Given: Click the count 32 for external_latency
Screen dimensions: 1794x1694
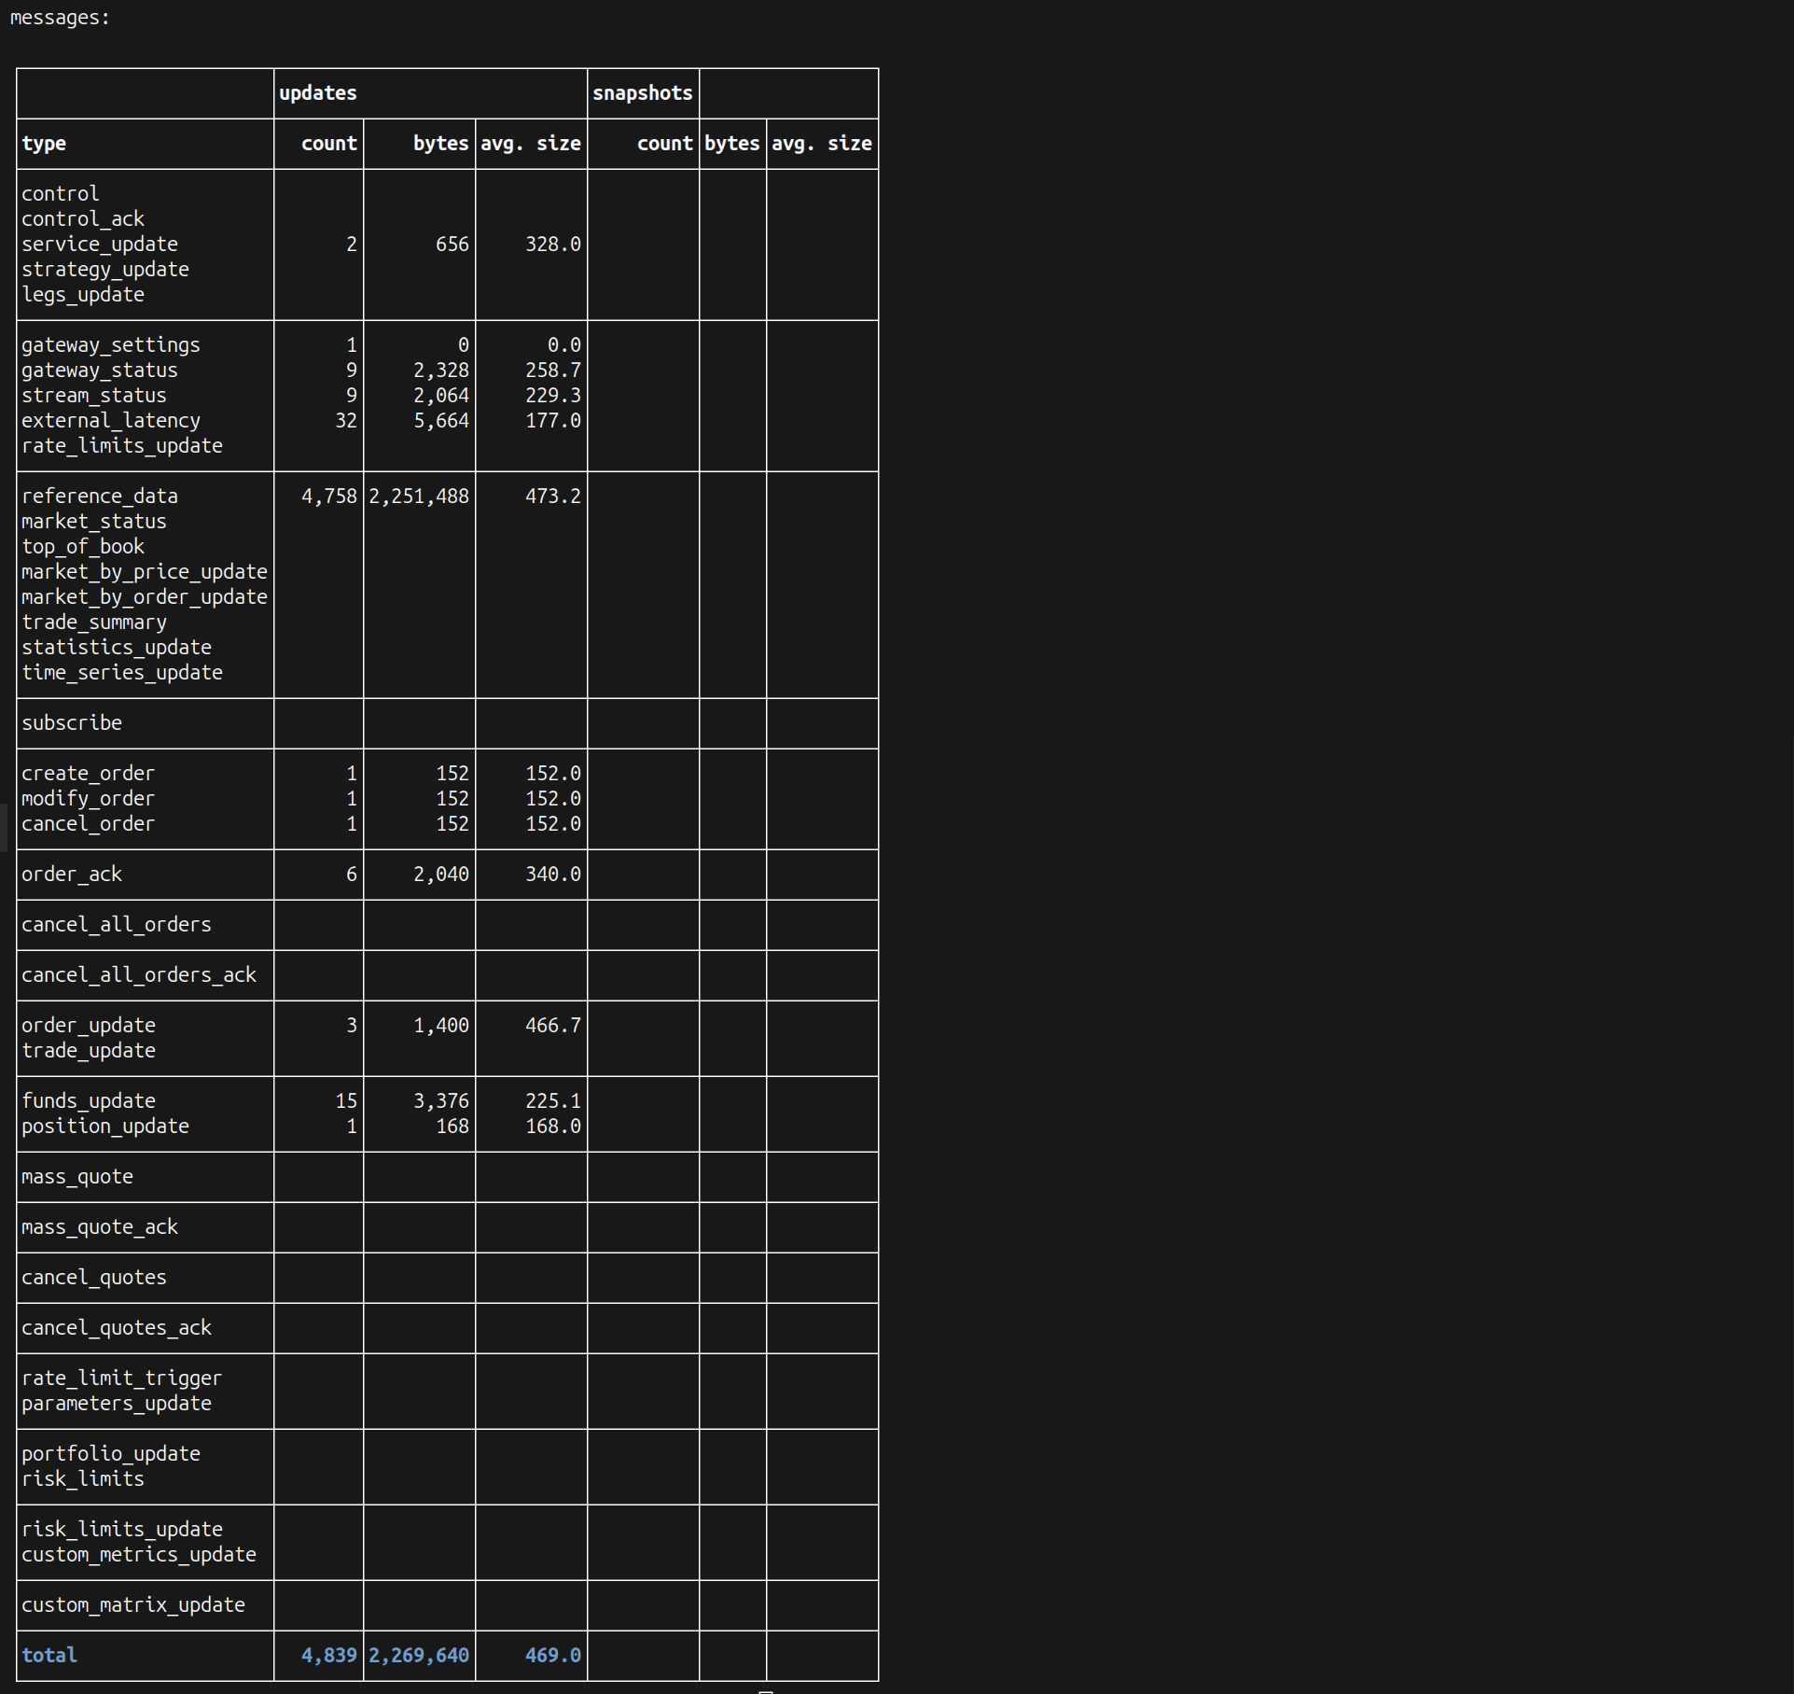Looking at the screenshot, I should pos(346,421).
